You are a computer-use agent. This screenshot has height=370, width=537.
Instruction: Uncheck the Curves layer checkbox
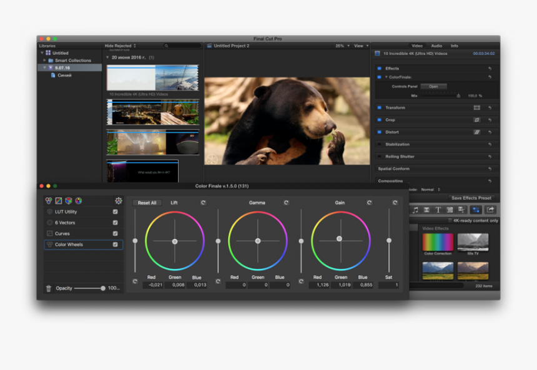116,234
